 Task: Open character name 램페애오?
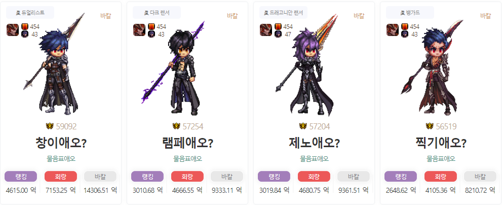point(187,143)
